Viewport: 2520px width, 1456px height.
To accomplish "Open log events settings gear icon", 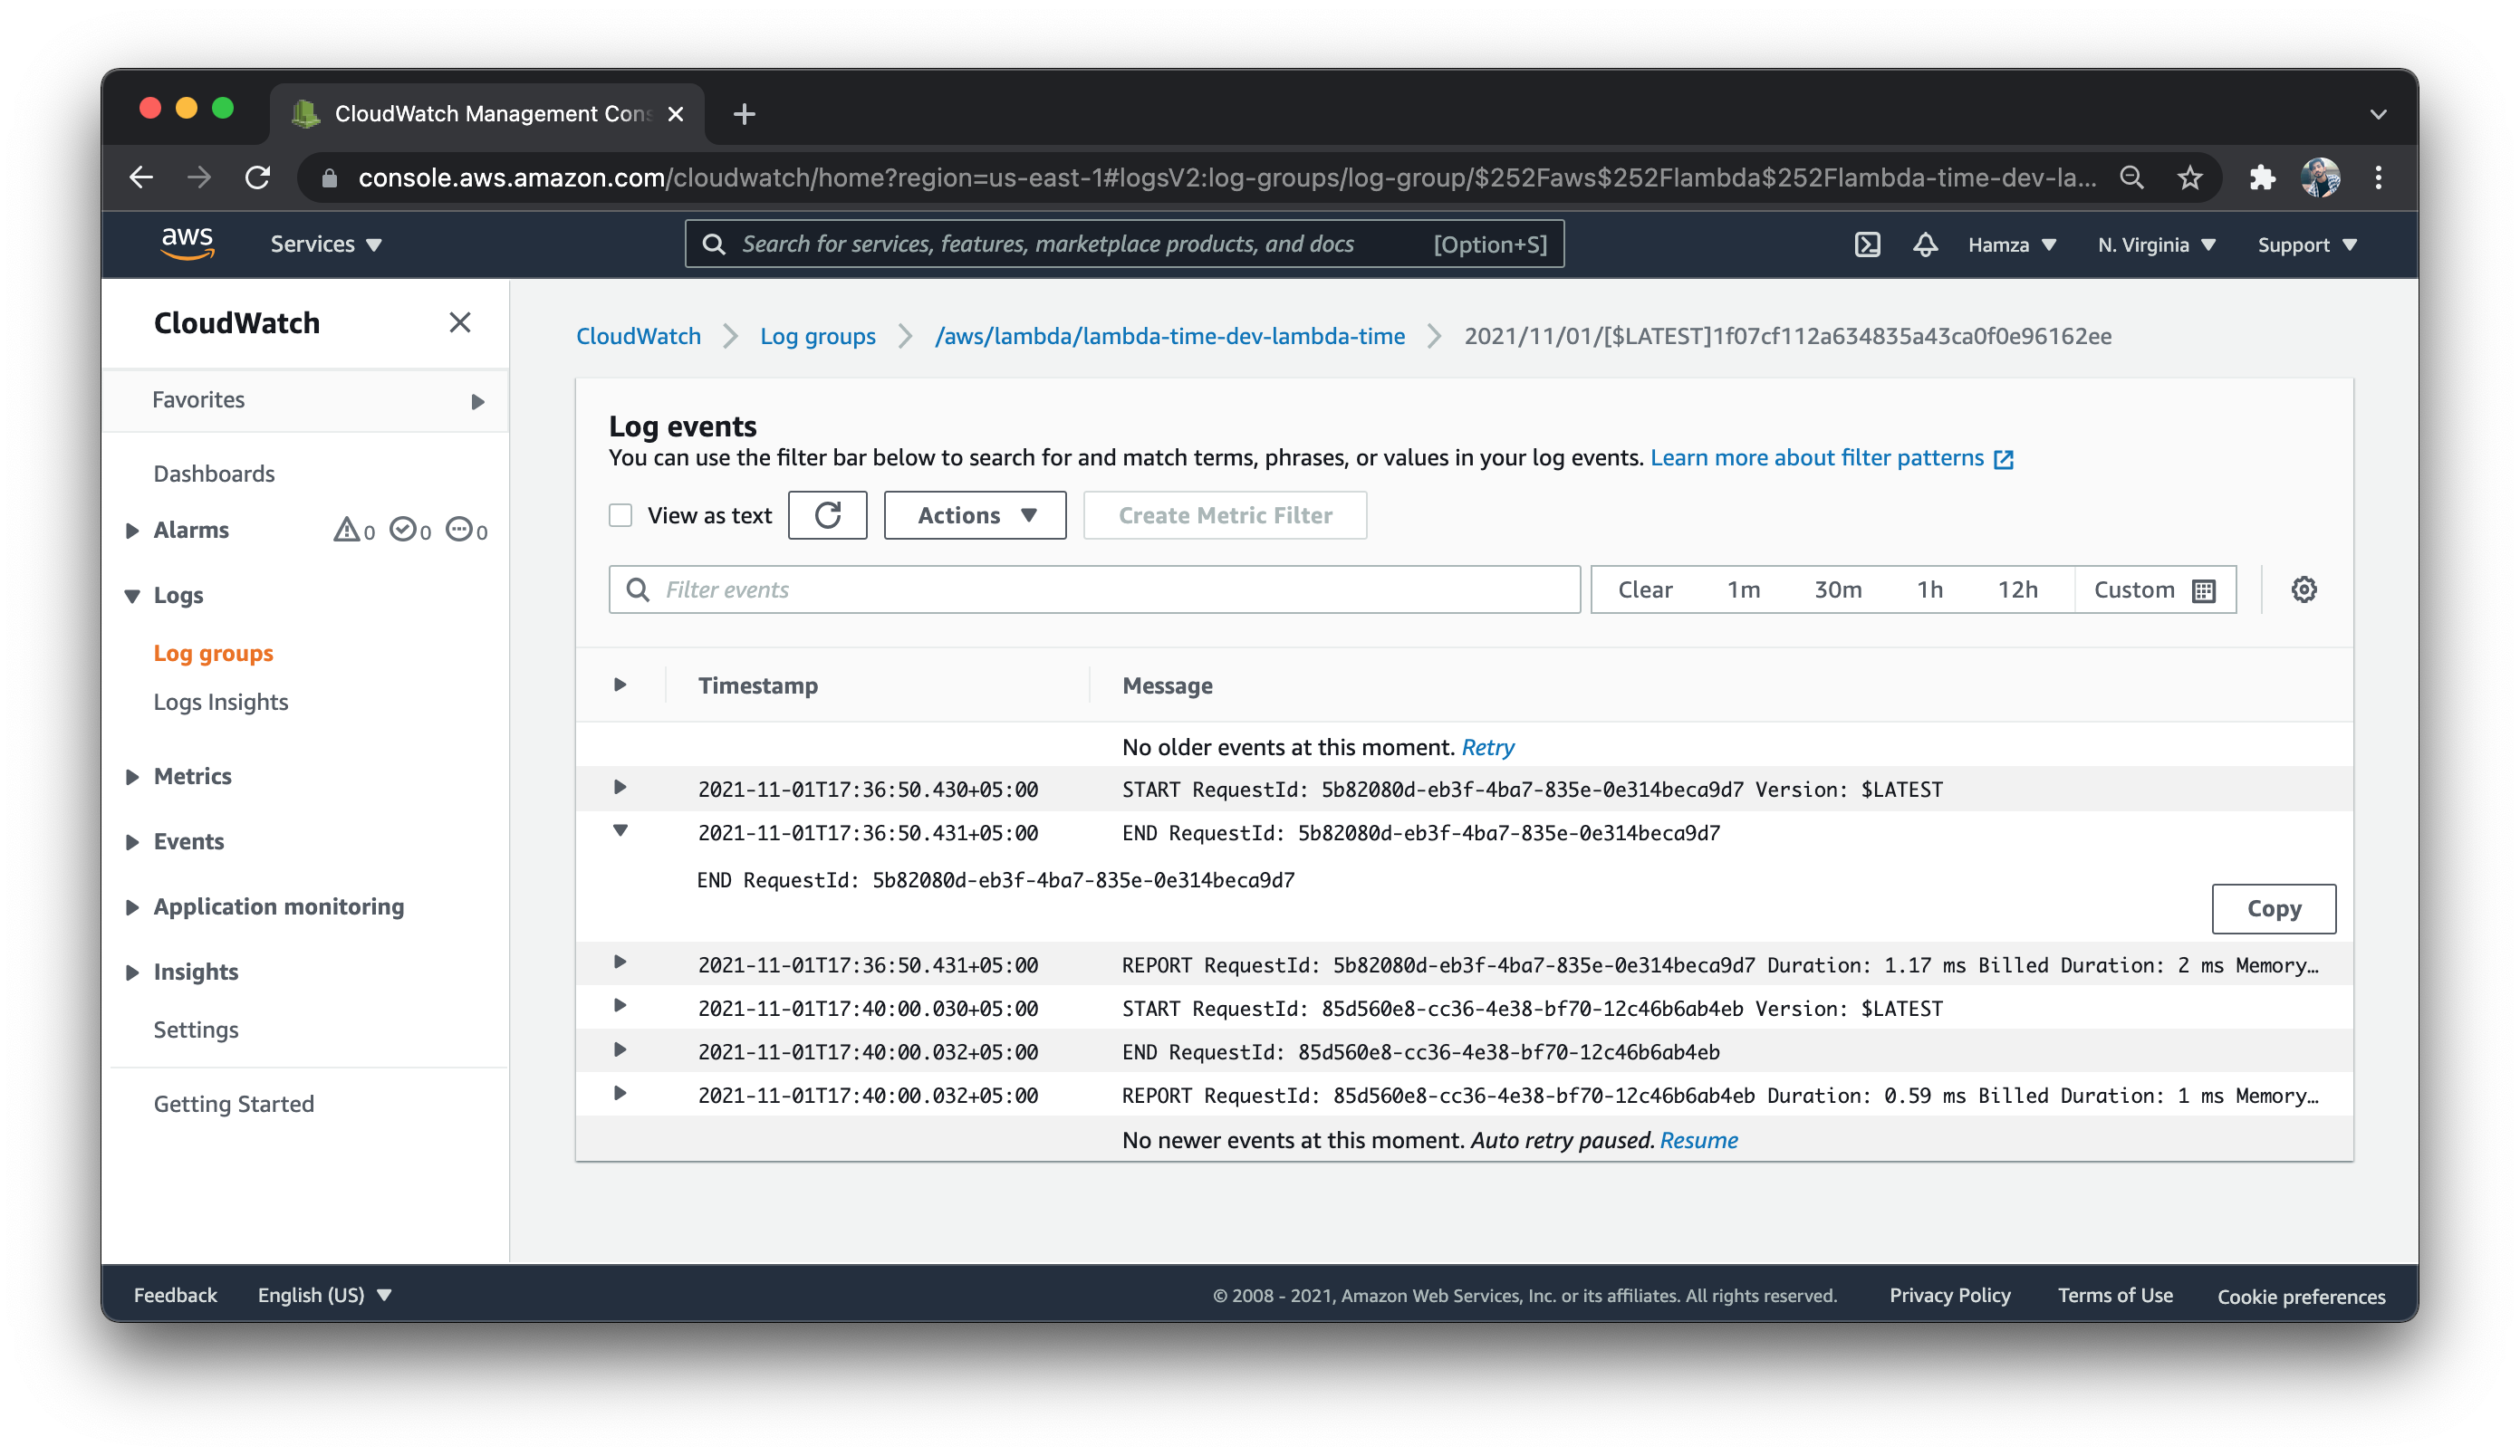I will point(2304,589).
